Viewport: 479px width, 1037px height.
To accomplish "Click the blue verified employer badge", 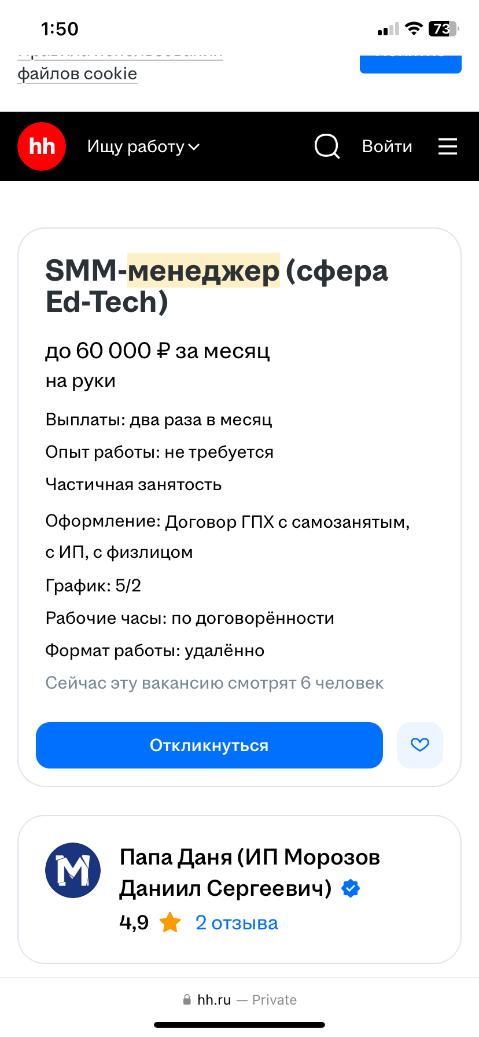I will pos(351,888).
